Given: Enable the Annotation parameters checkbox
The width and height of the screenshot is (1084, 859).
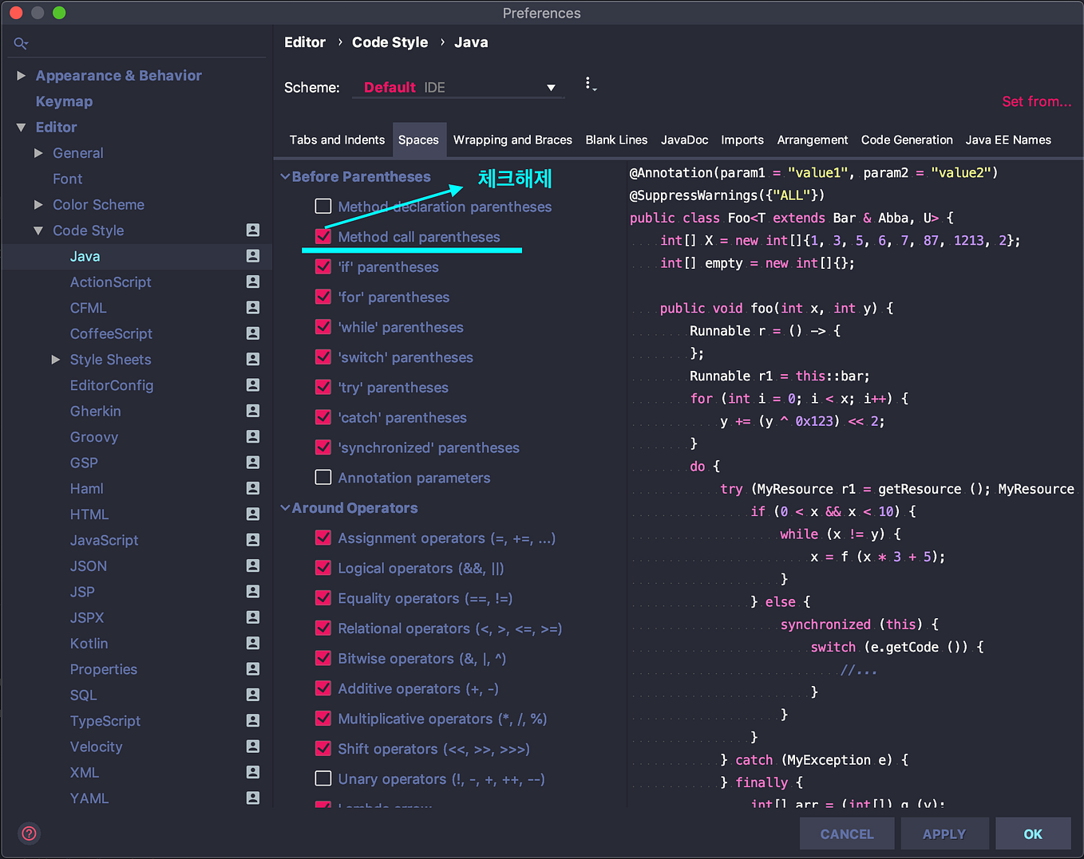Looking at the screenshot, I should coord(323,477).
